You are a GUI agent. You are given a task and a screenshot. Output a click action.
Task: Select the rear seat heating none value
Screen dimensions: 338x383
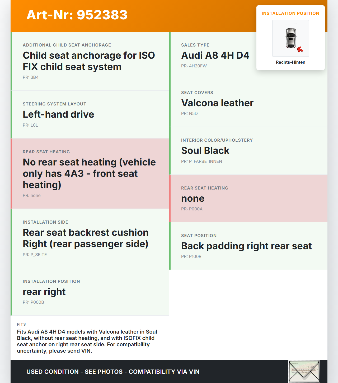tap(193, 199)
